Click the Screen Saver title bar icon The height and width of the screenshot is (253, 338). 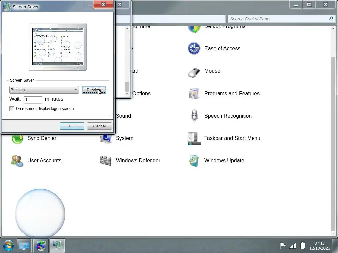click(7, 7)
